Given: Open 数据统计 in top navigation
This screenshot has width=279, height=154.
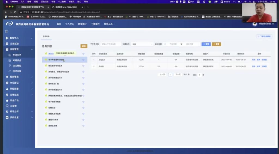Looking at the screenshot, I should point(82,24).
